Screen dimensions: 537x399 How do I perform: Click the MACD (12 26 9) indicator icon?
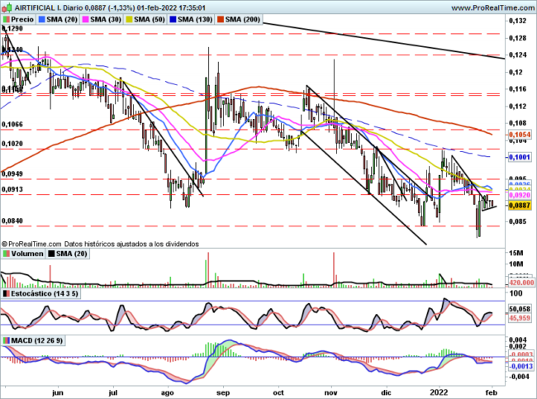point(7,340)
